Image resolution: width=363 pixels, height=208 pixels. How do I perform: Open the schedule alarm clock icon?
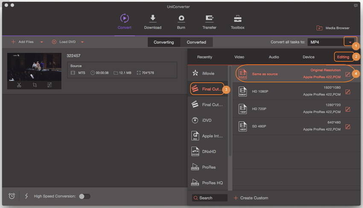click(x=12, y=196)
